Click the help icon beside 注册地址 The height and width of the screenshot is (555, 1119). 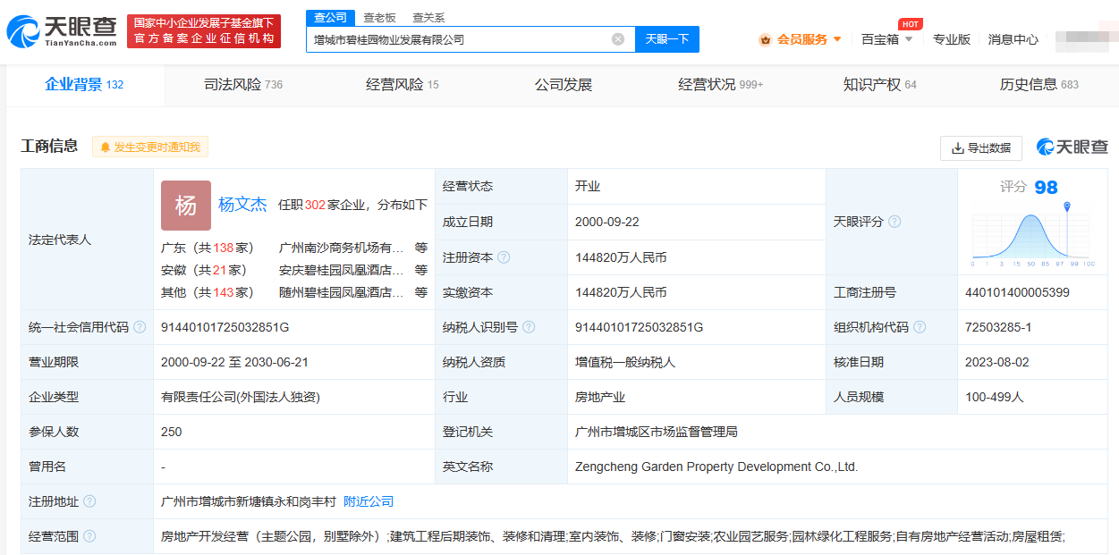89,501
